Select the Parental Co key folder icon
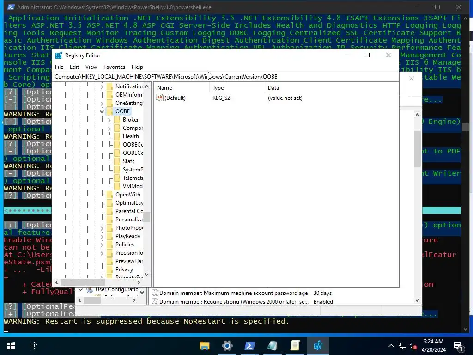 [110, 211]
